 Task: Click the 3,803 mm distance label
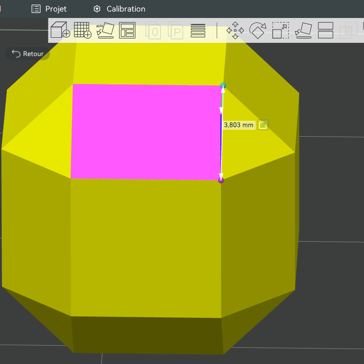[x=239, y=125]
